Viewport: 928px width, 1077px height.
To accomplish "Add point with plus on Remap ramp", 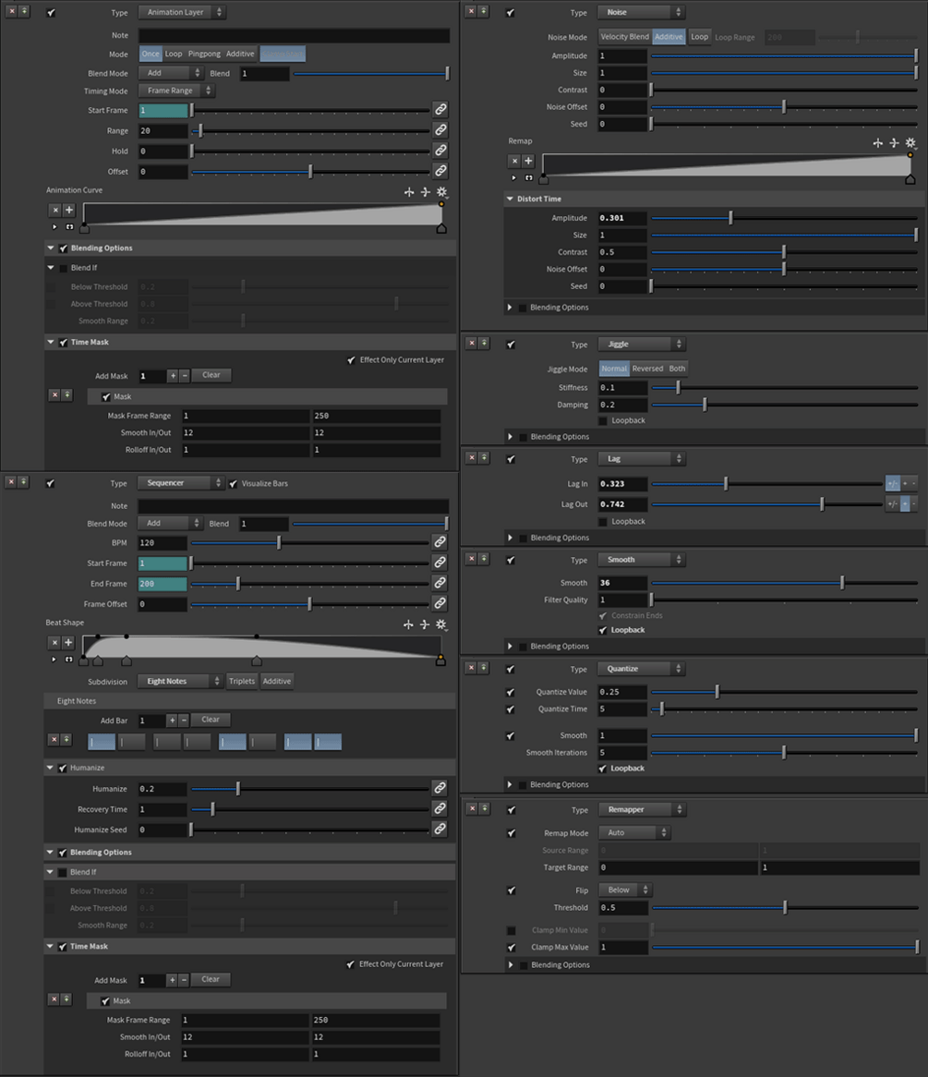I will click(x=528, y=161).
